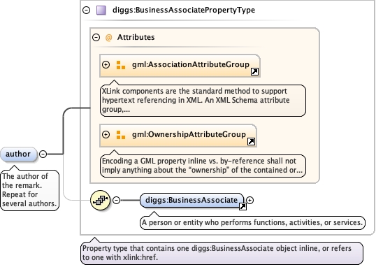Click the yellow sequence compositor icon
376x267 pixels.
[x=100, y=200]
